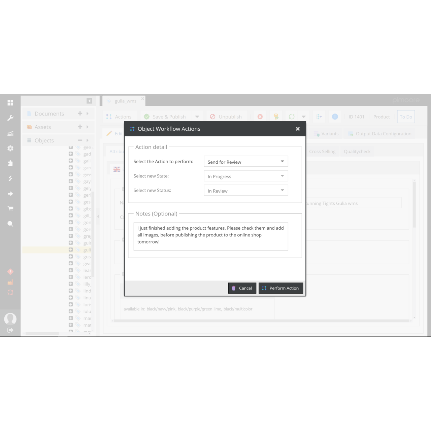
Task: Click the reload icon in object toolbar
Action: (x=292, y=117)
